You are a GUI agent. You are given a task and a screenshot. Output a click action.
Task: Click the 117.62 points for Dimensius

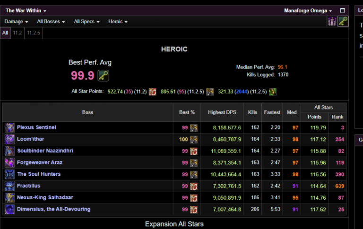pos(318,210)
